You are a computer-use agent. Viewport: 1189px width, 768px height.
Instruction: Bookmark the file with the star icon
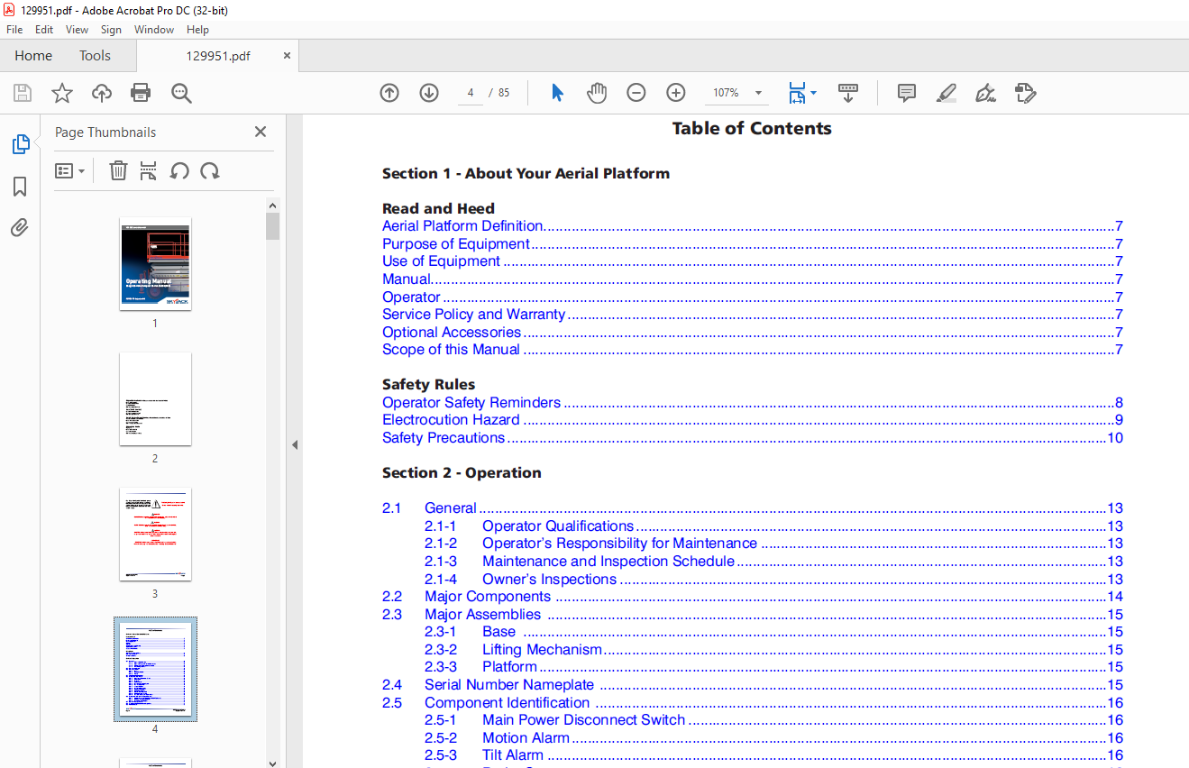click(62, 93)
